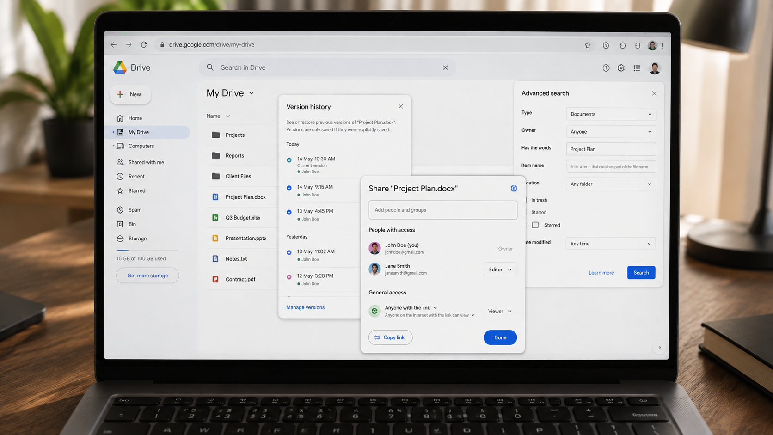This screenshot has width=773, height=435.
Task: Open the Owner dropdown showing Anyone
Action: (x=611, y=132)
